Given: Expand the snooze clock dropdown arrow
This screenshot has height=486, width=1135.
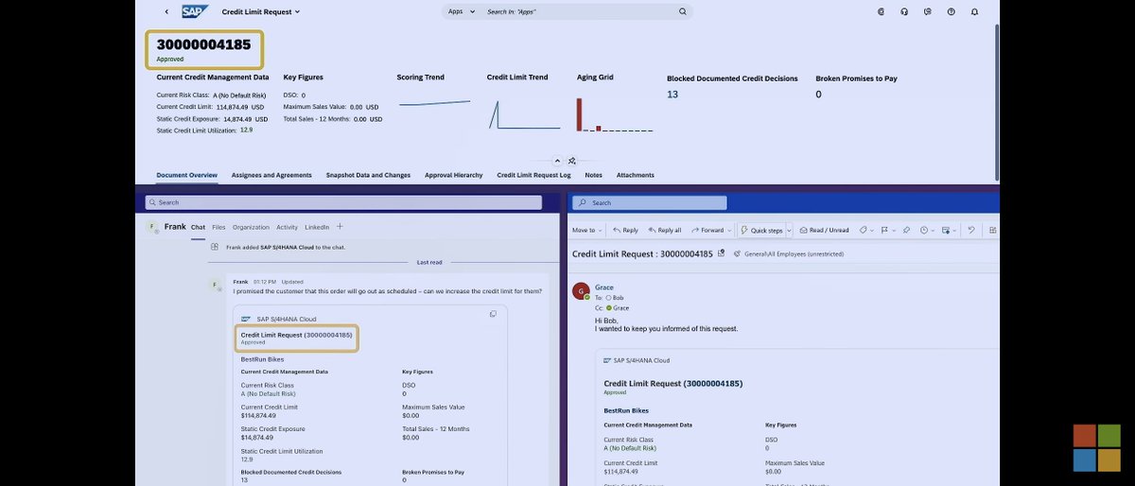Looking at the screenshot, I should 934,231.
